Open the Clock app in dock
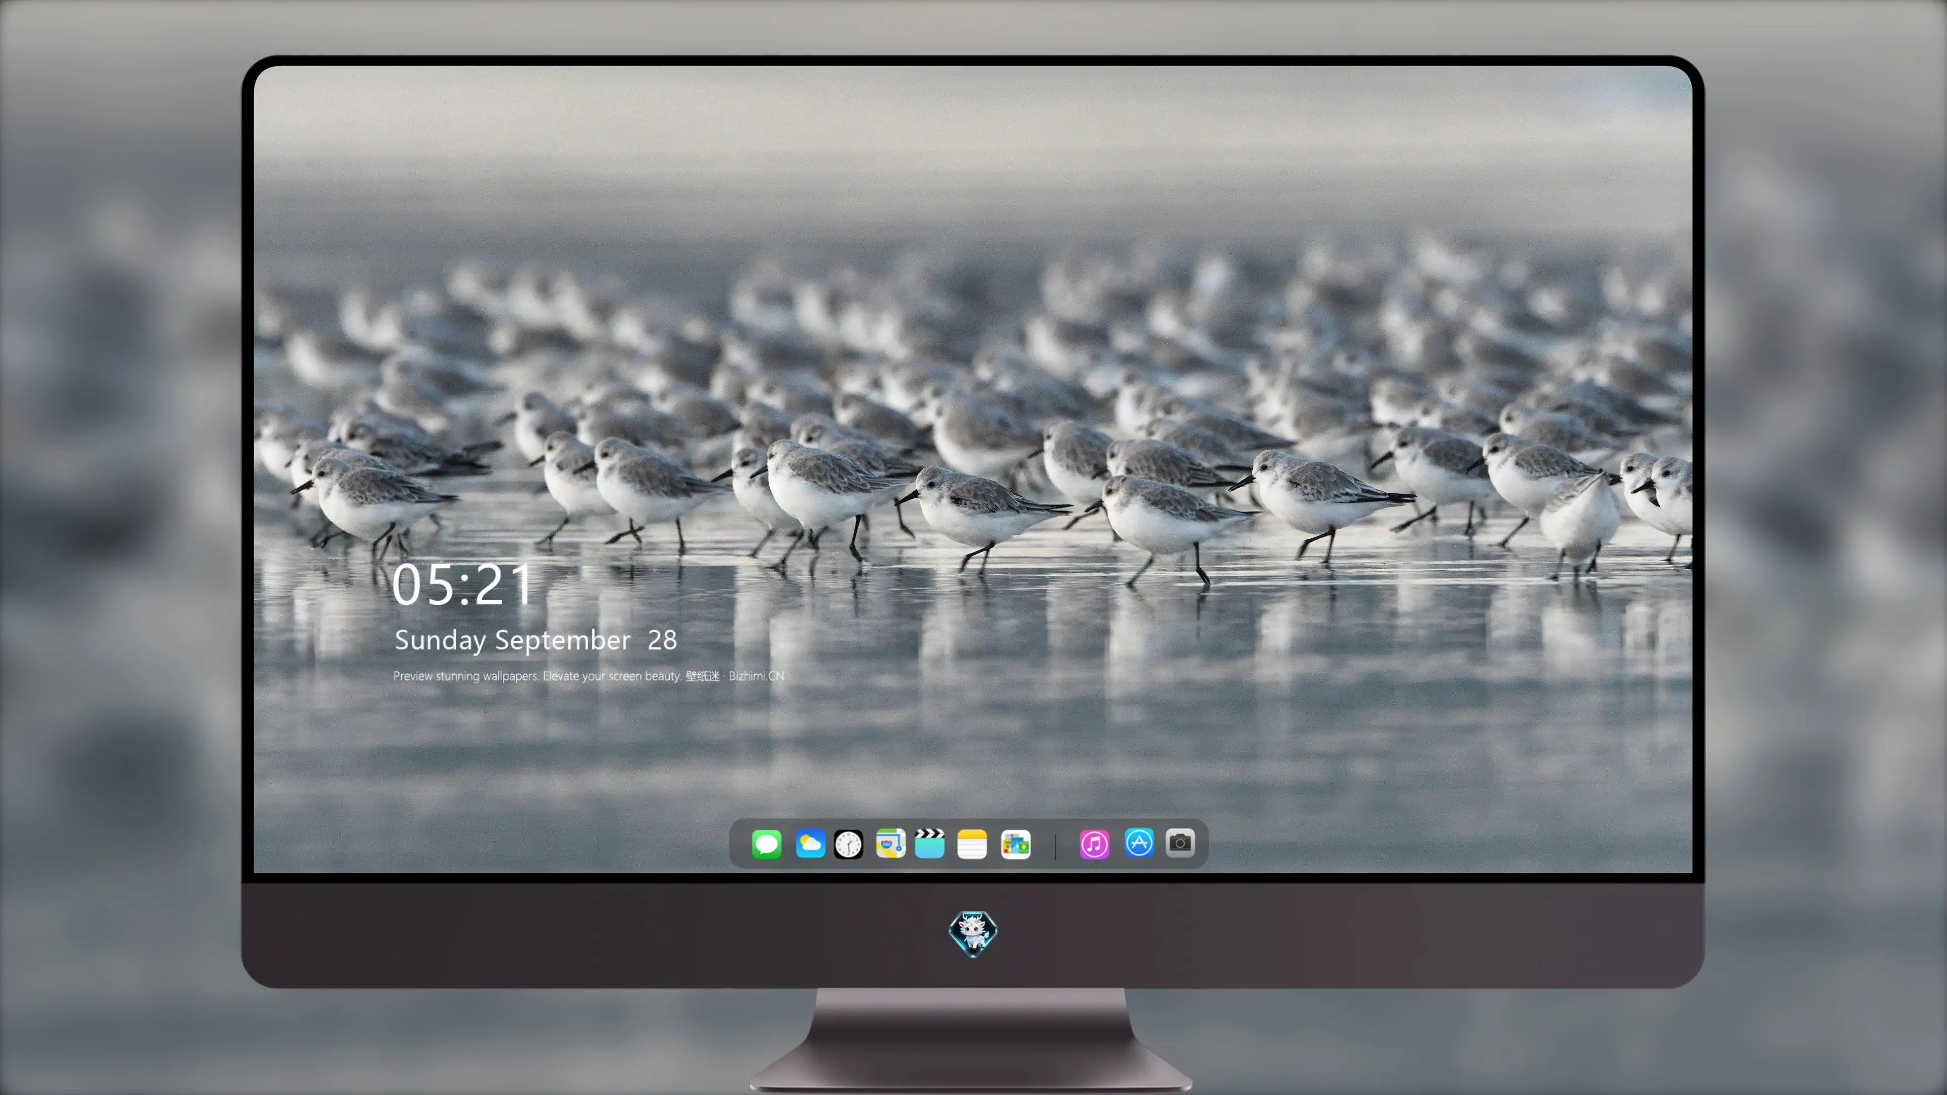The width and height of the screenshot is (1947, 1095). (848, 844)
